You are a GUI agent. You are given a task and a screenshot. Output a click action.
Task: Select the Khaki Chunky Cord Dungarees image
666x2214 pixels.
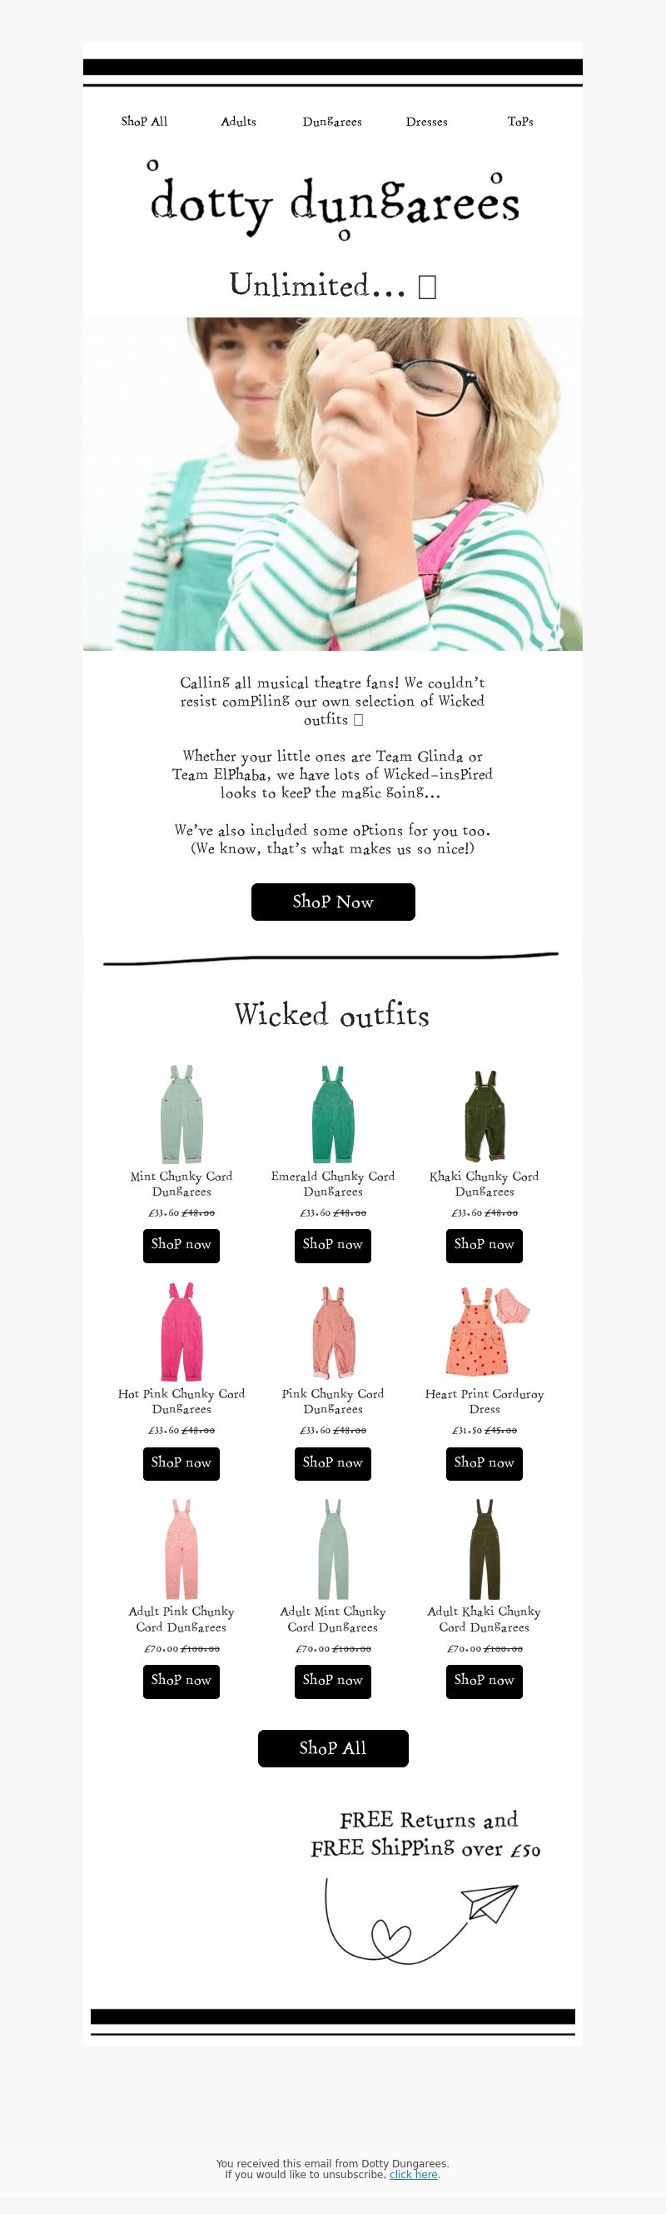click(484, 1116)
